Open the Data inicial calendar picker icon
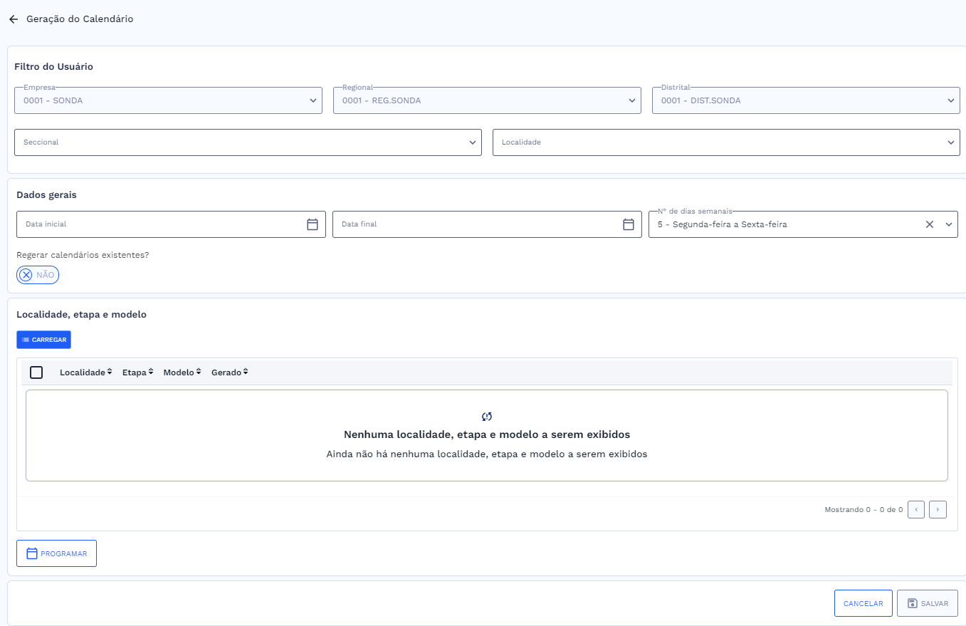The height and width of the screenshot is (626, 966). [x=312, y=224]
